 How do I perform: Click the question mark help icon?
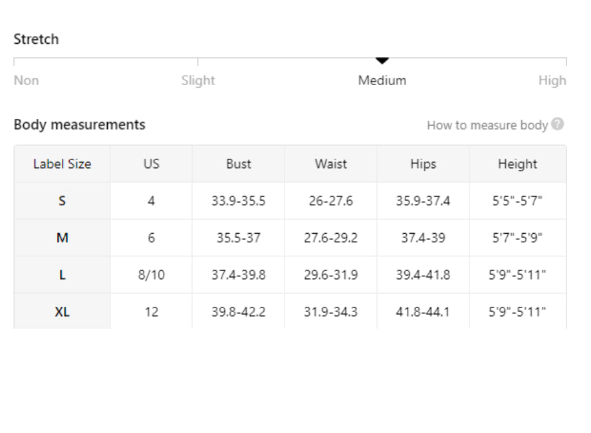[x=558, y=124]
